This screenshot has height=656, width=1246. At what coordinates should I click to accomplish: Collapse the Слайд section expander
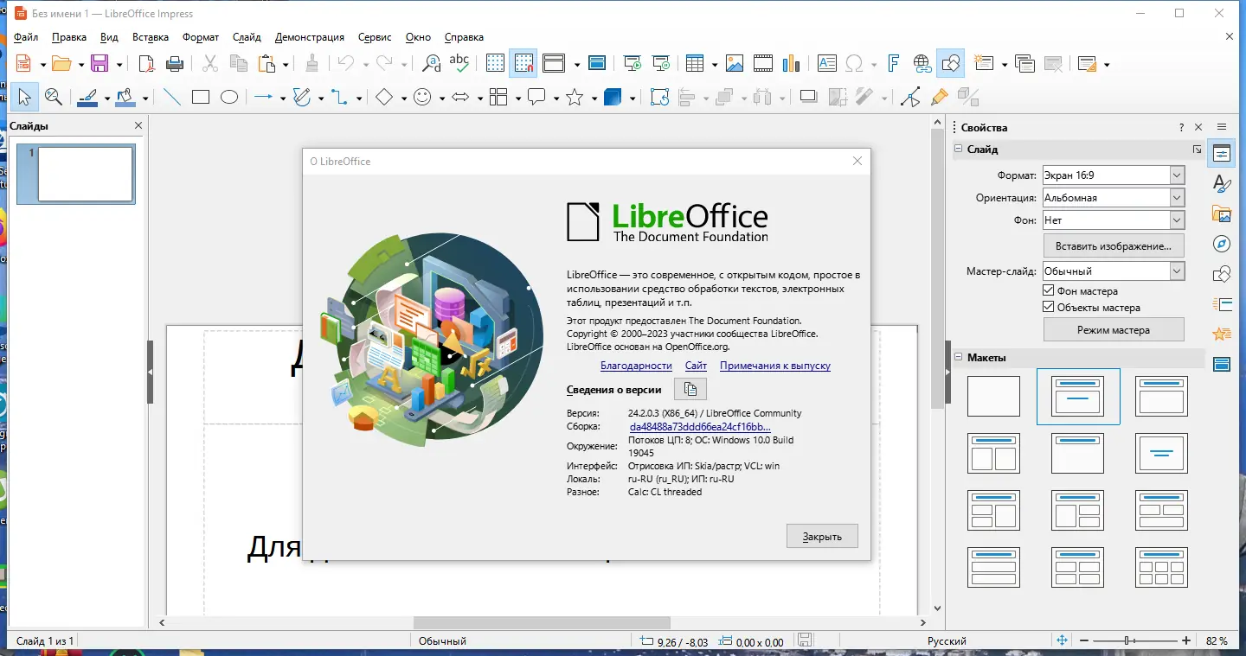[958, 150]
